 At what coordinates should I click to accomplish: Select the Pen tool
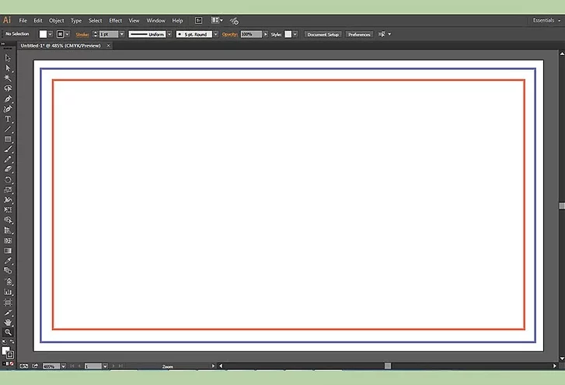8,99
